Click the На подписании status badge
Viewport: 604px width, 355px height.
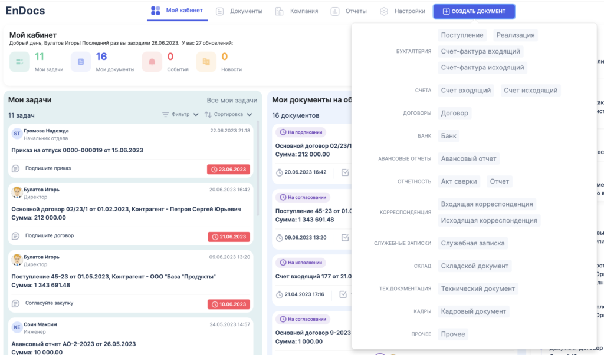pos(301,132)
